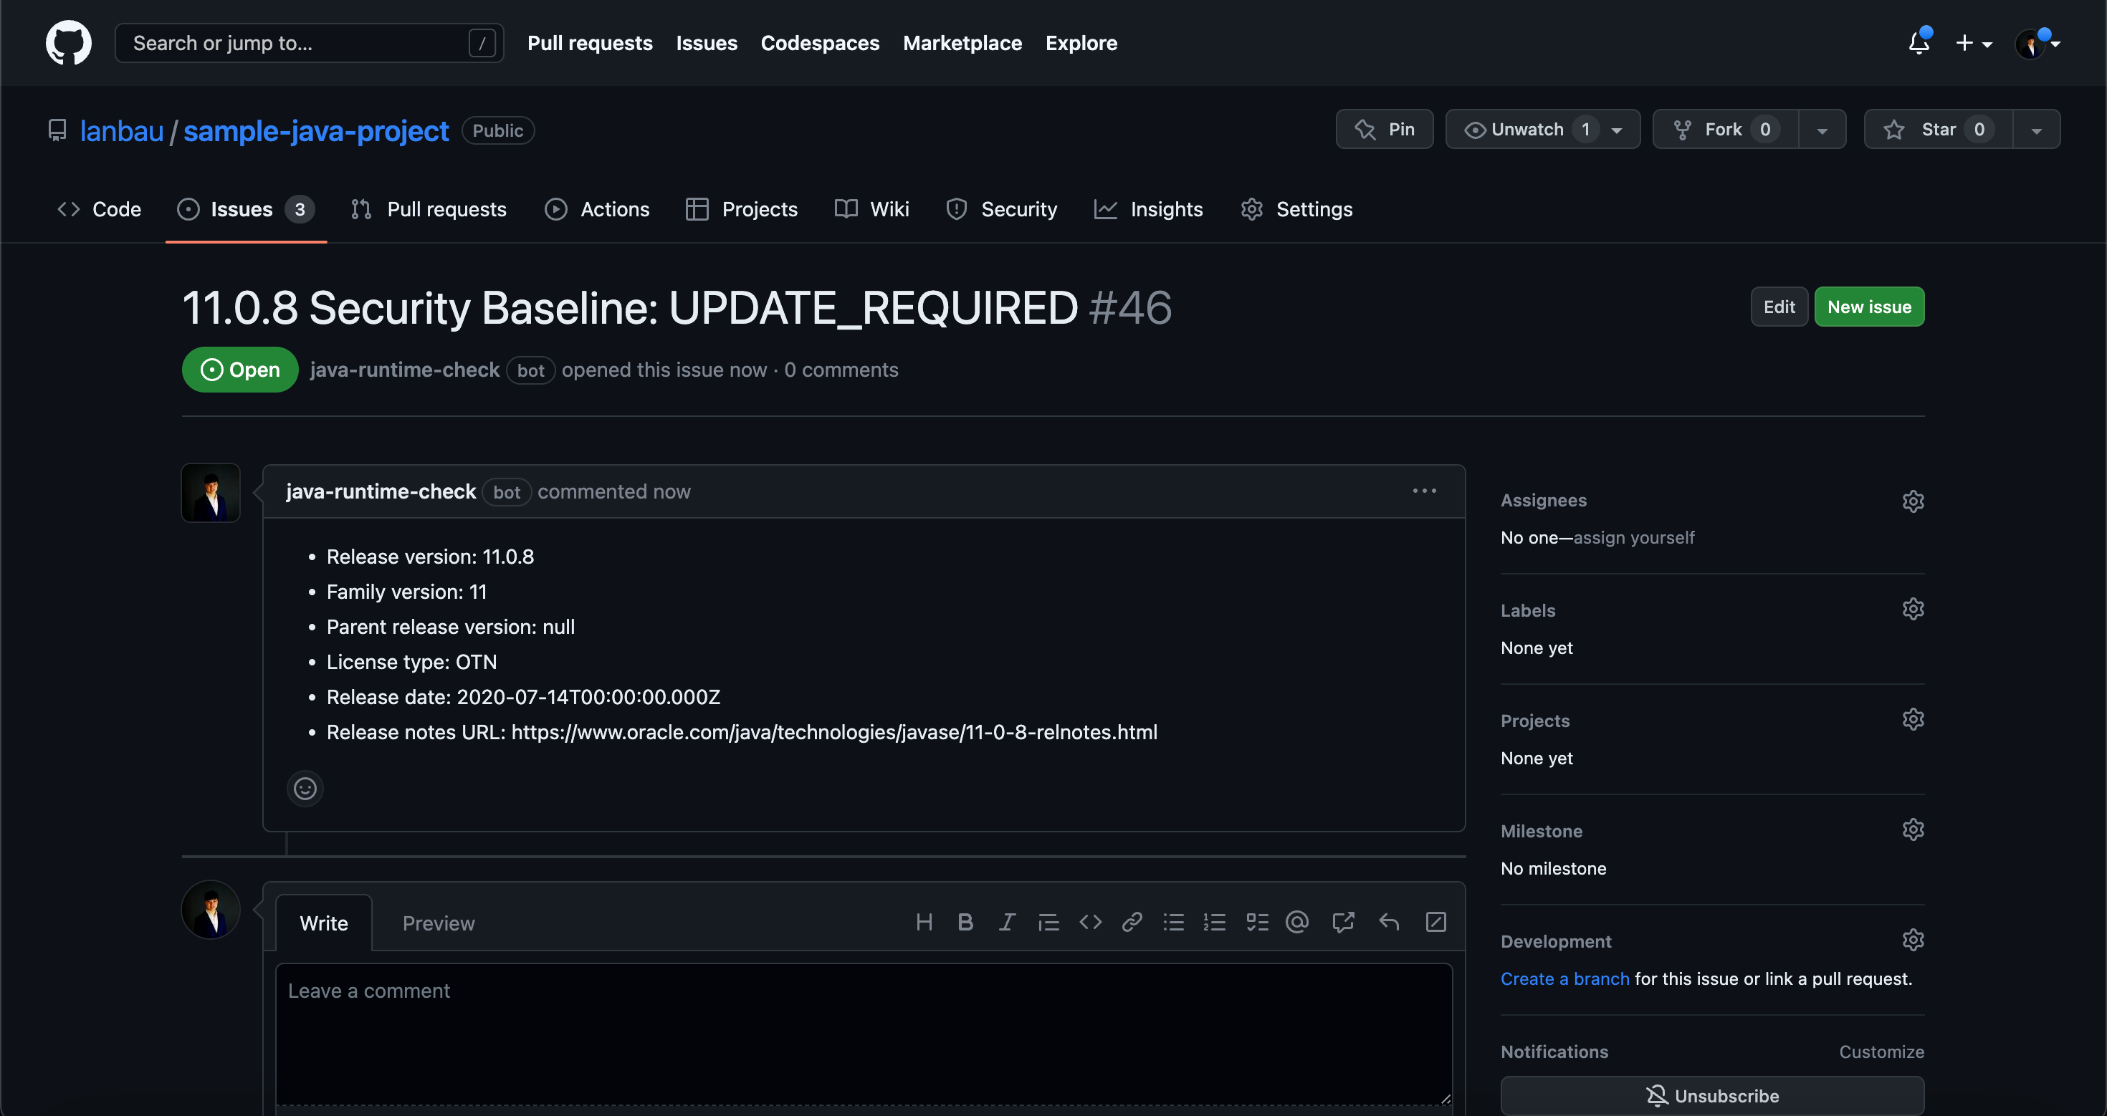This screenshot has height=1116, width=2107.
Task: Expand the Fork options dropdown arrow
Action: point(1822,129)
